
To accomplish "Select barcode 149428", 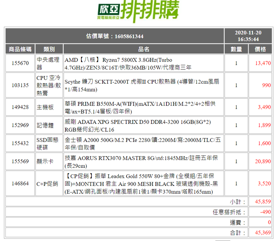I will coord(20,107).
